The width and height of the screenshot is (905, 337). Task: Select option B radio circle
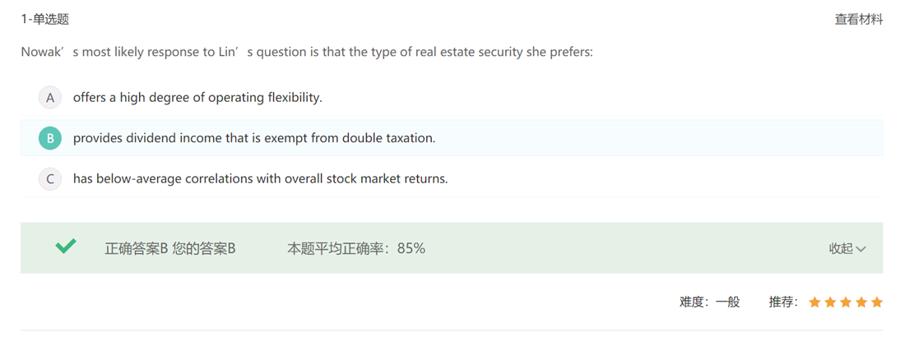point(50,138)
